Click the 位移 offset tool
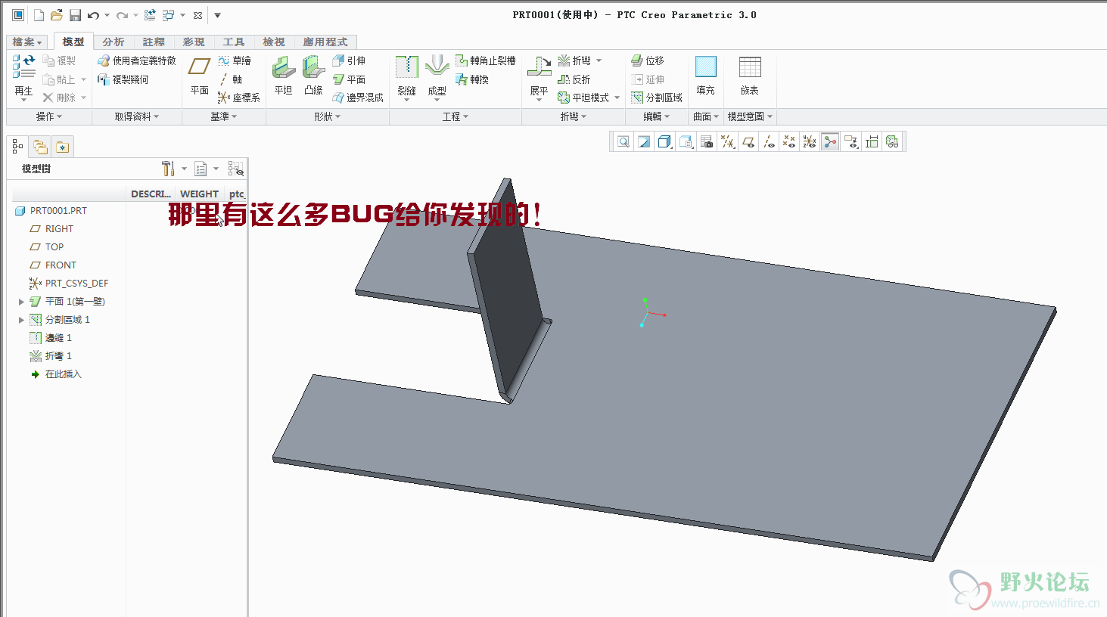The height and width of the screenshot is (617, 1107). tap(647, 60)
